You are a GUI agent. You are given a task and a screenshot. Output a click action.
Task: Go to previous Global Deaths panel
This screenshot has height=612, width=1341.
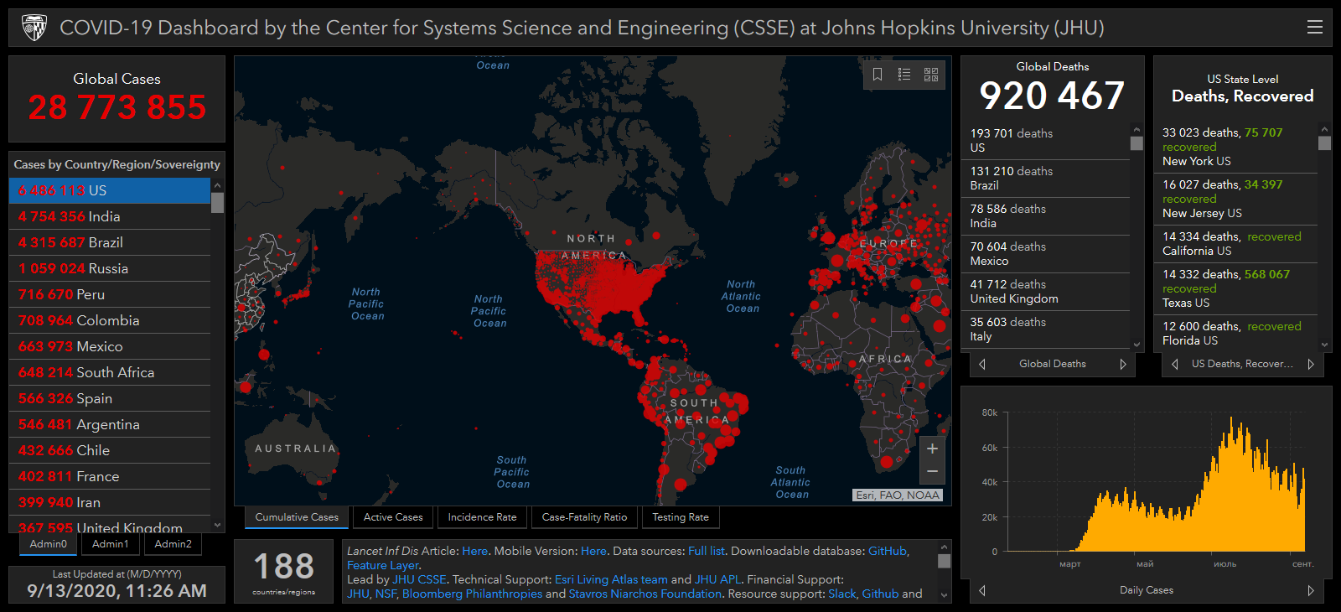pos(982,364)
